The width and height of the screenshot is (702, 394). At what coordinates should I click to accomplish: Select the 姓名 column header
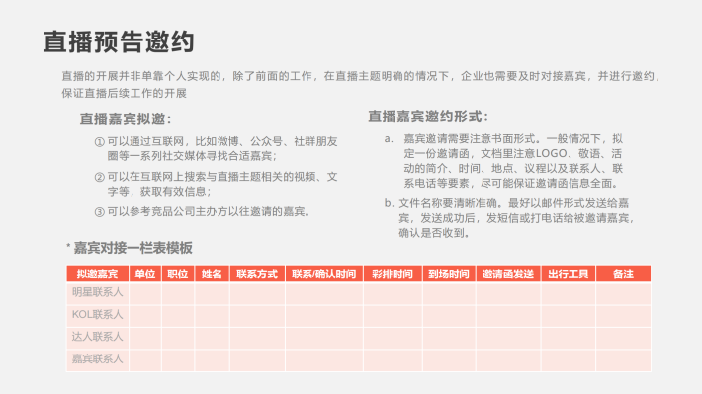(x=212, y=274)
